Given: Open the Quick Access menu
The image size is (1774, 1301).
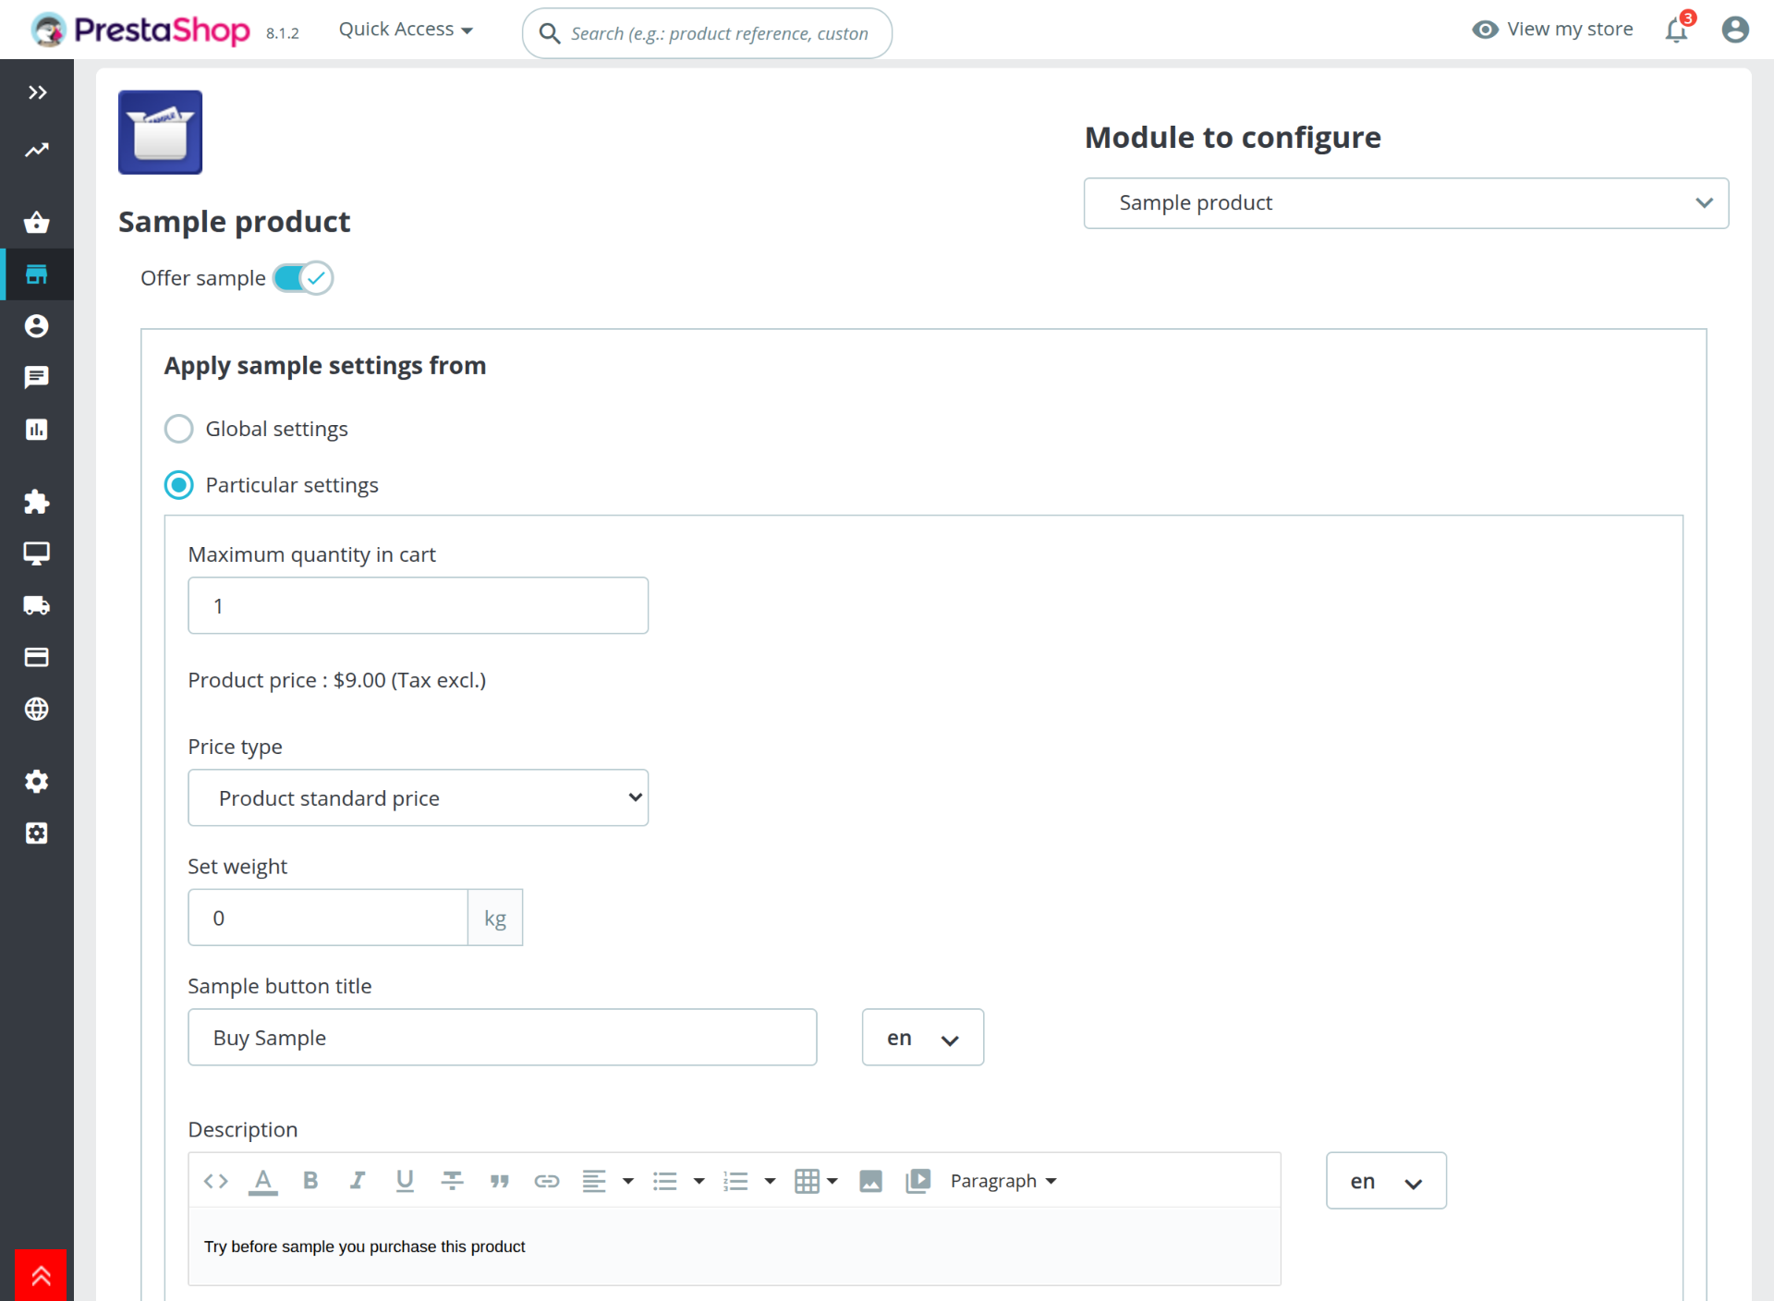Looking at the screenshot, I should tap(406, 30).
